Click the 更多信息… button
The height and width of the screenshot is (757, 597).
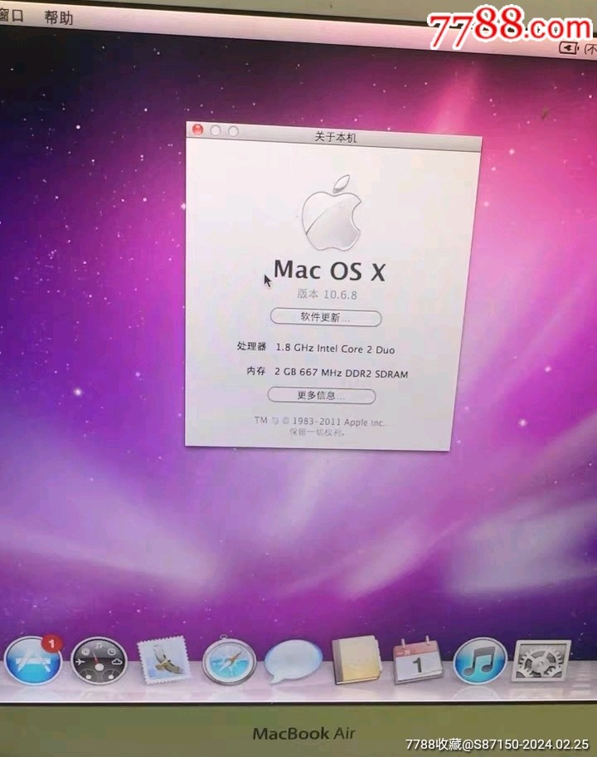tap(322, 395)
